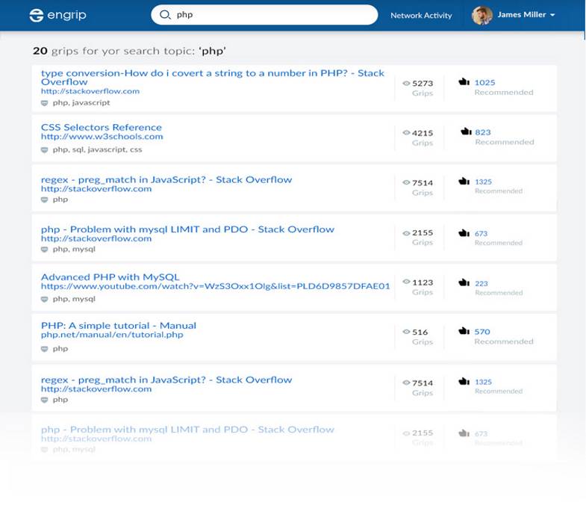Click the '1123' grips count
The width and height of the screenshot is (586, 523).
[x=423, y=282]
